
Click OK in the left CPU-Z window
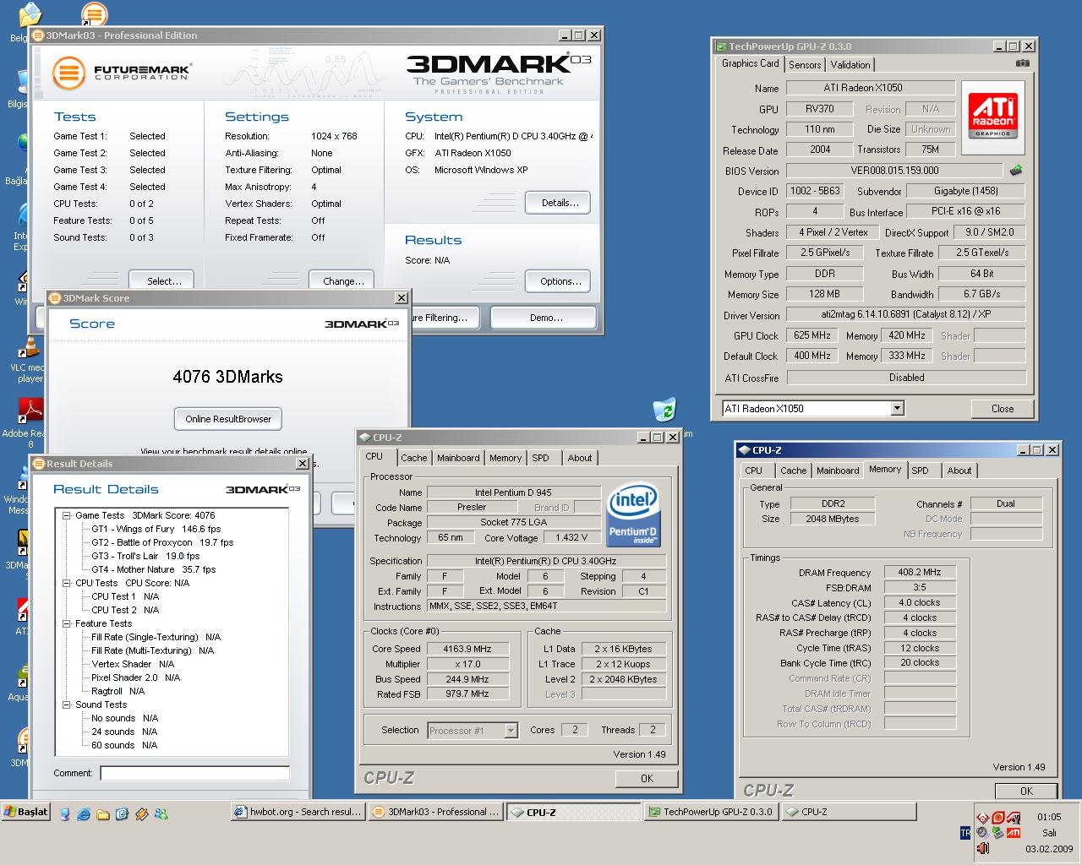647,779
